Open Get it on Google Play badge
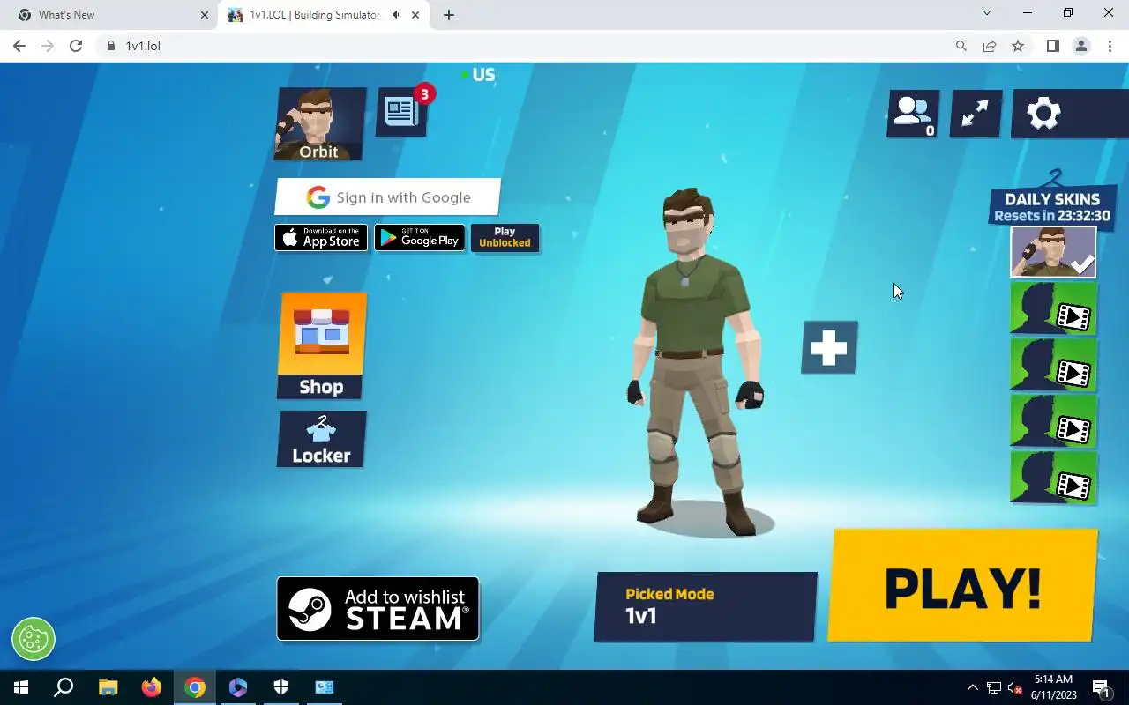Image resolution: width=1129 pixels, height=705 pixels. tap(420, 238)
